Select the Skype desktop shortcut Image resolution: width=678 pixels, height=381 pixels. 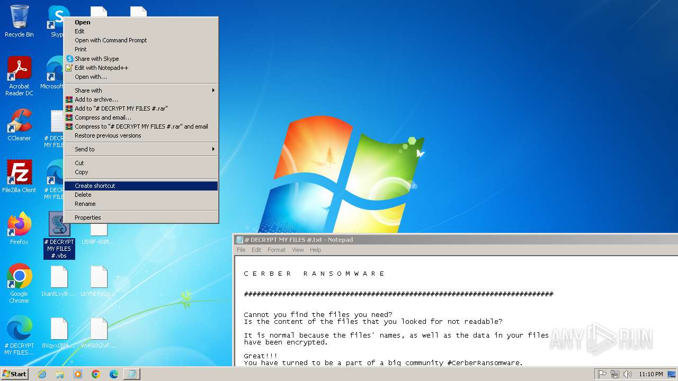click(56, 21)
